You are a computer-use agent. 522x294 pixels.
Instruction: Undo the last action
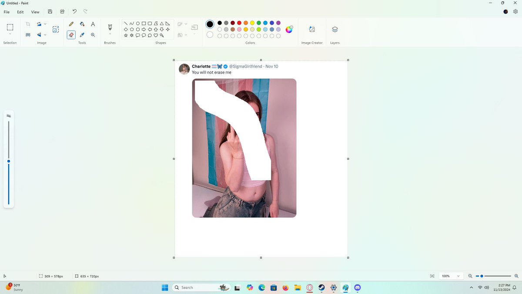click(74, 12)
